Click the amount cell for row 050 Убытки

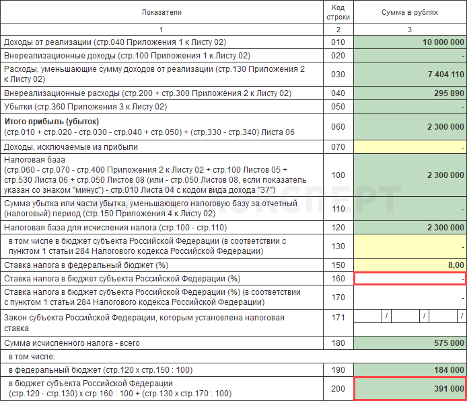[410, 107]
